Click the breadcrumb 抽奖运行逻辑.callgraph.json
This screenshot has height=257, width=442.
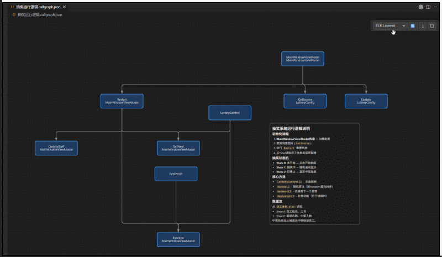[x=40, y=15]
